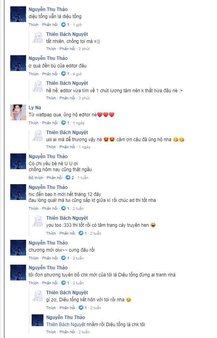Click '1 ngày' timestamp on Ly Na's comment
The image size is (217, 338).
(x=79, y=123)
